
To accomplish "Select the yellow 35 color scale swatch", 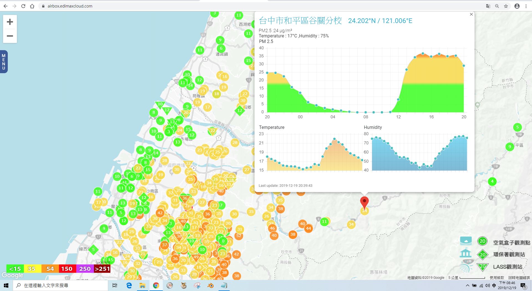I will point(32,269).
